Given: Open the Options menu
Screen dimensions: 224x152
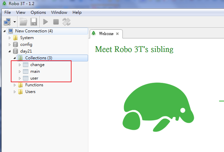Looking at the screenshot, I should pyautogui.click(x=38, y=12).
